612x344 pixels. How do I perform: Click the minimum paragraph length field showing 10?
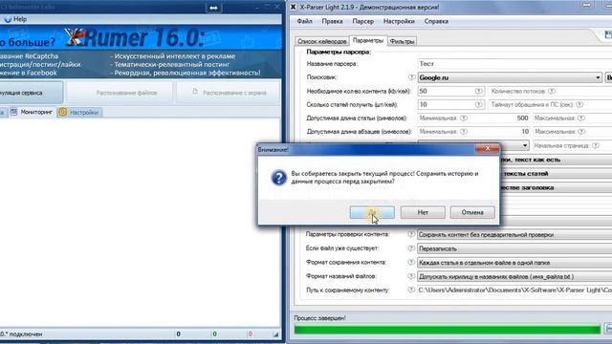click(473, 132)
